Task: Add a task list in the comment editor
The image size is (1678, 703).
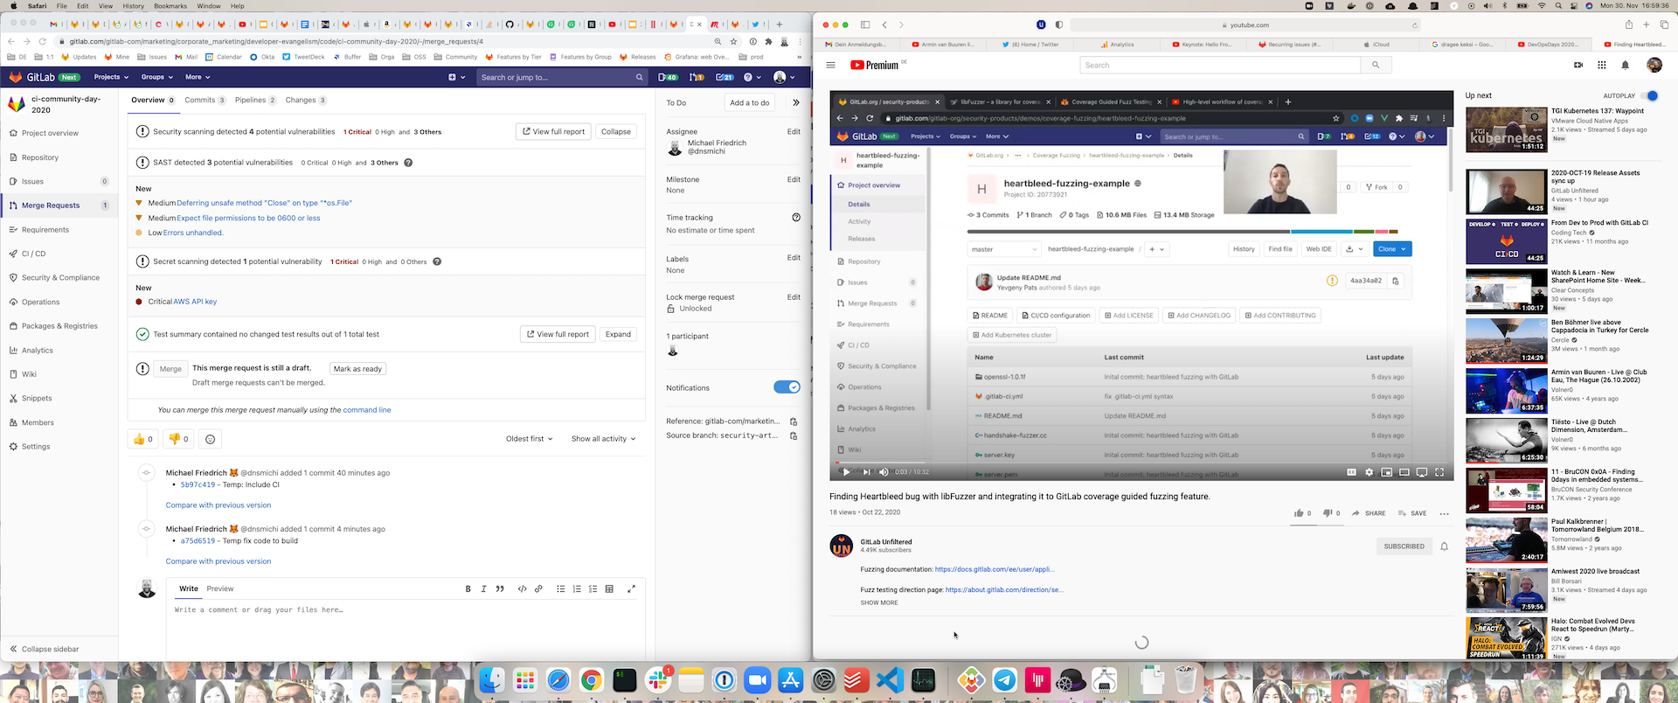Action: 593,588
